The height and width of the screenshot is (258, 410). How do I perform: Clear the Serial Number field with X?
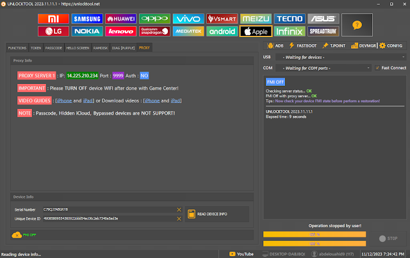[x=179, y=209]
